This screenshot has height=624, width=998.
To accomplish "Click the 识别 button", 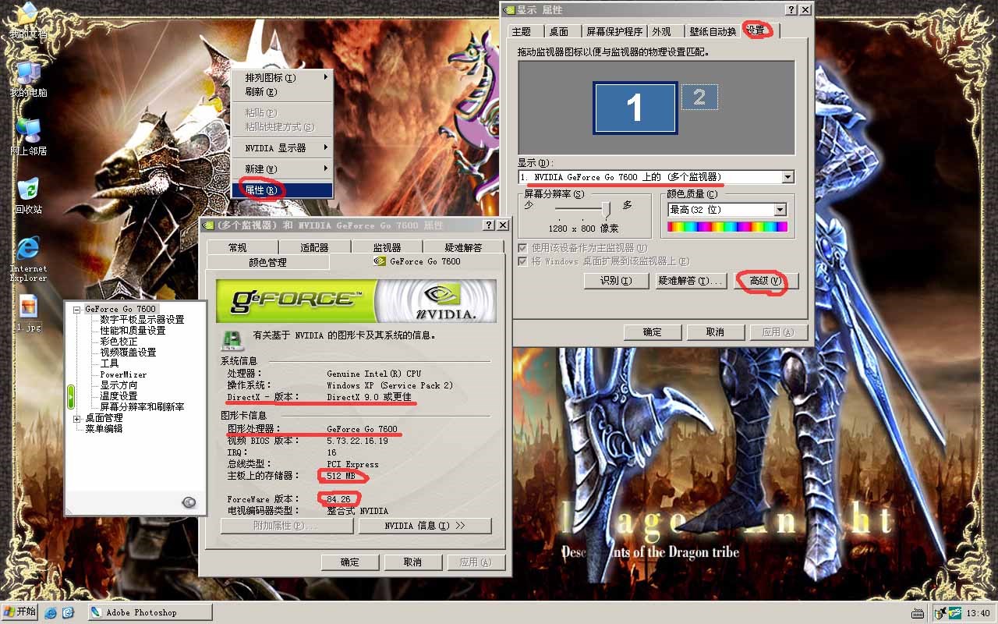I will pos(616,281).
